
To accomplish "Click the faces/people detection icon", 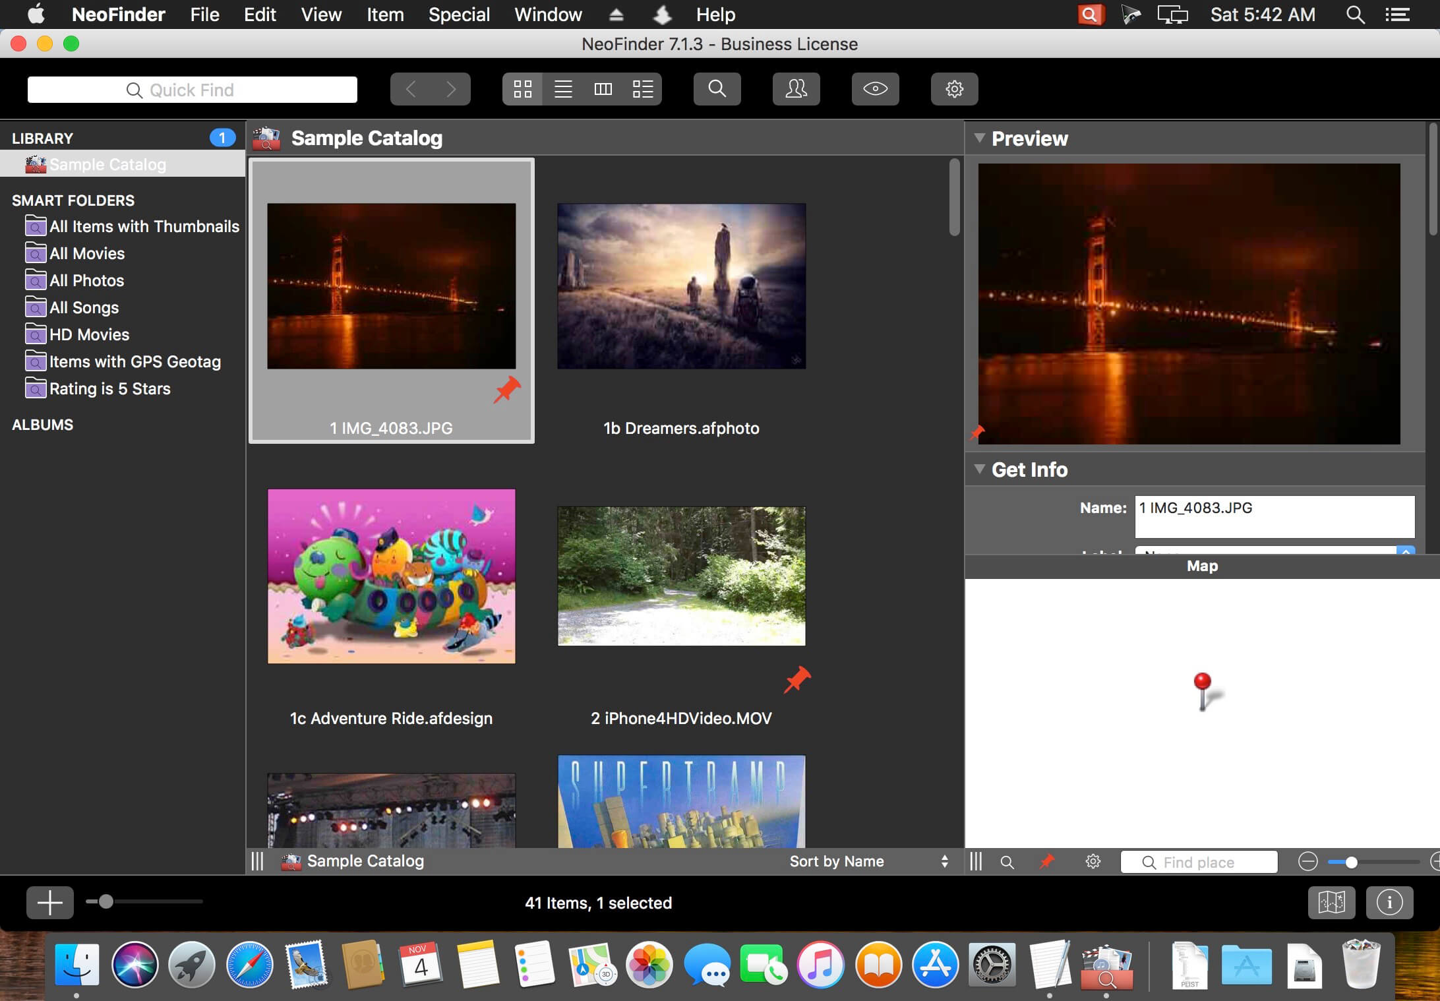I will pyautogui.click(x=796, y=88).
